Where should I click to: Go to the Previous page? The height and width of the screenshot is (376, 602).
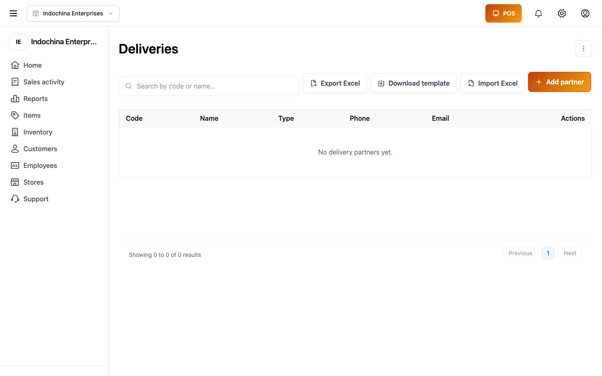[520, 253]
